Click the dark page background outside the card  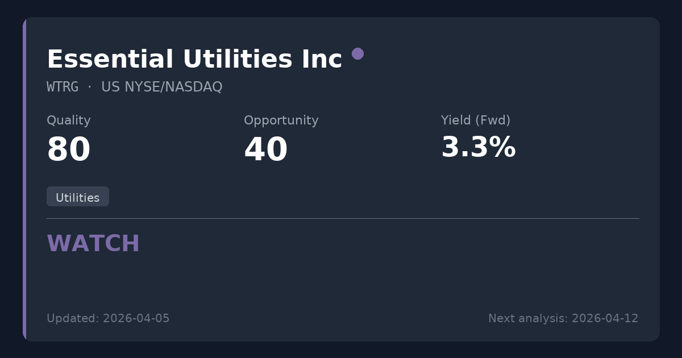[x=341, y=8]
